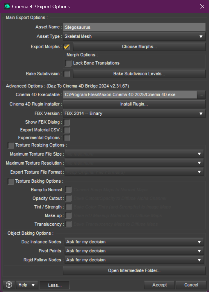Viewport: 209px width, 292px height.
Task: Enable Texture Resizing Options group
Action: tap(11, 145)
